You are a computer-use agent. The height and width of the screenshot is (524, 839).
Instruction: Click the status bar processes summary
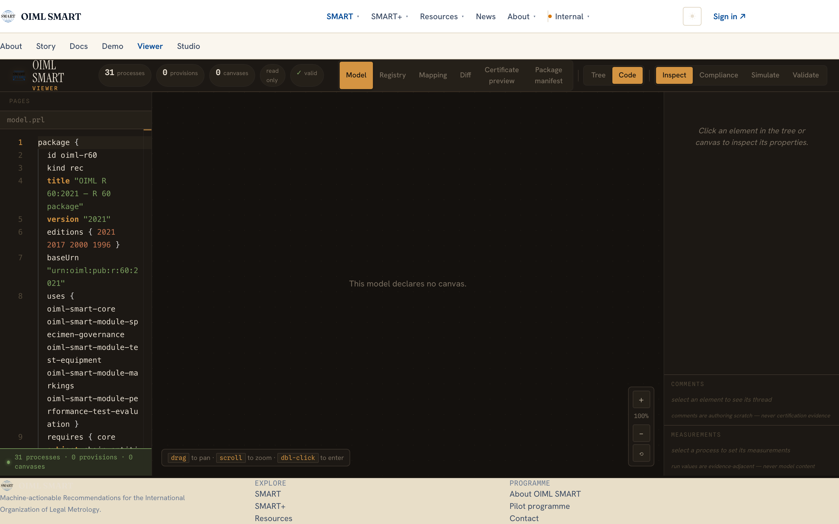tap(75, 462)
